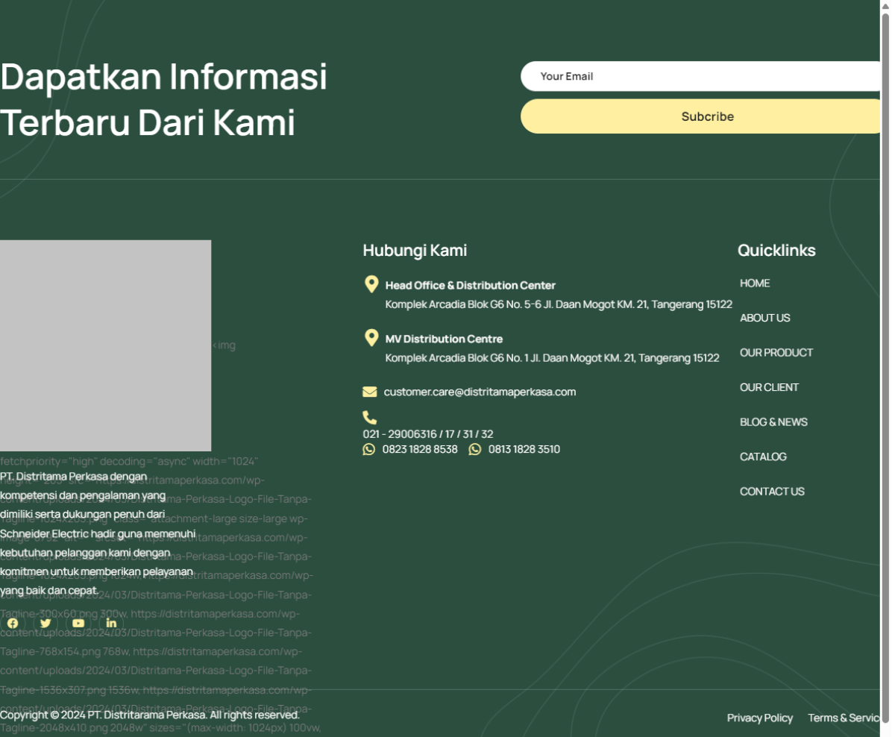Click WhatsApp icon beside 0813 1828 3510
This screenshot has width=895, height=737.
pos(475,449)
